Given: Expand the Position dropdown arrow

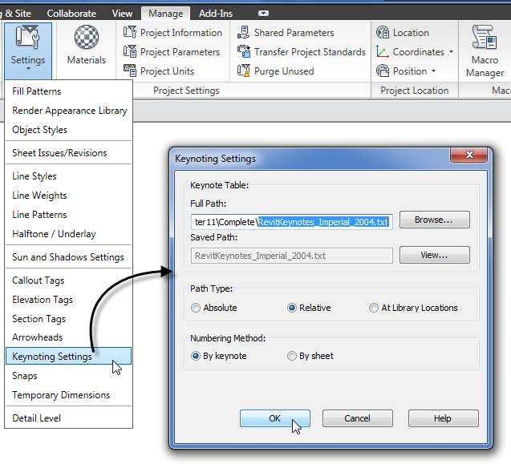Looking at the screenshot, I should click(433, 71).
